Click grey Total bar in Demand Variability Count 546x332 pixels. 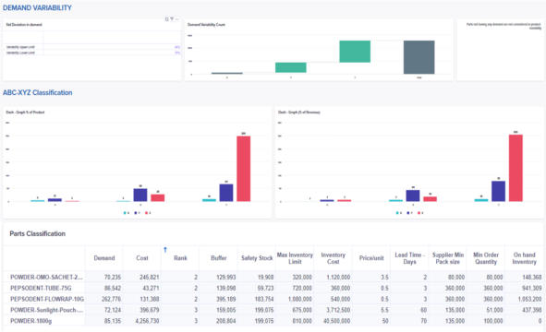(x=419, y=57)
